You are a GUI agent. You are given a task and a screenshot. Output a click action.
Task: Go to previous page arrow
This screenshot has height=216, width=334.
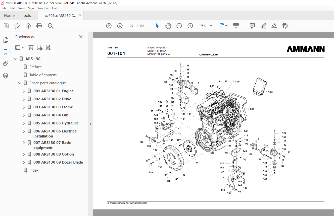click(x=109, y=26)
